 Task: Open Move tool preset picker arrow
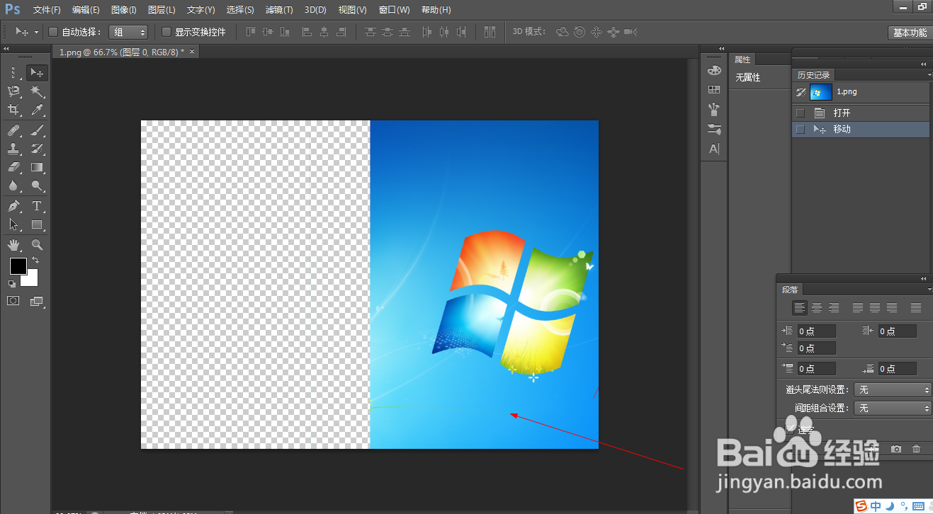coord(36,32)
